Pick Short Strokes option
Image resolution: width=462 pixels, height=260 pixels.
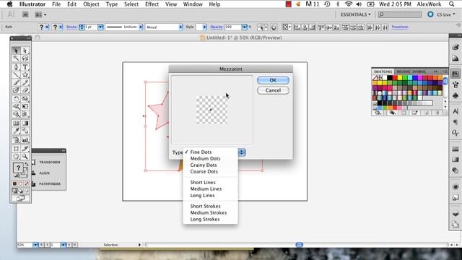click(x=205, y=207)
